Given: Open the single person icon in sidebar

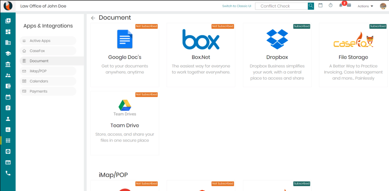Looking at the screenshot, I should click(x=8, y=119).
